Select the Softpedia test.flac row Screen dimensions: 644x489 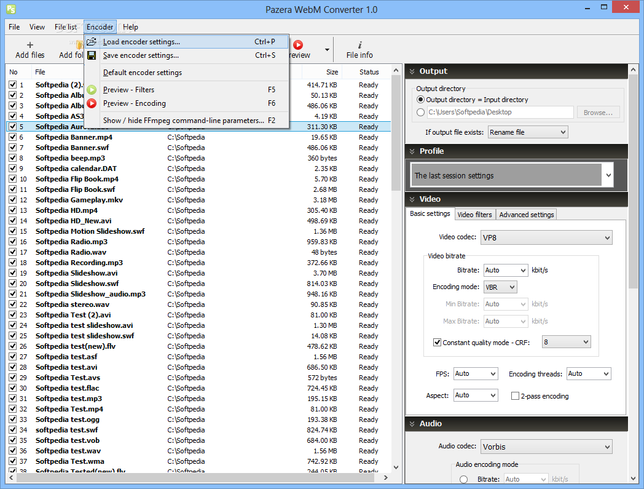[x=198, y=388]
